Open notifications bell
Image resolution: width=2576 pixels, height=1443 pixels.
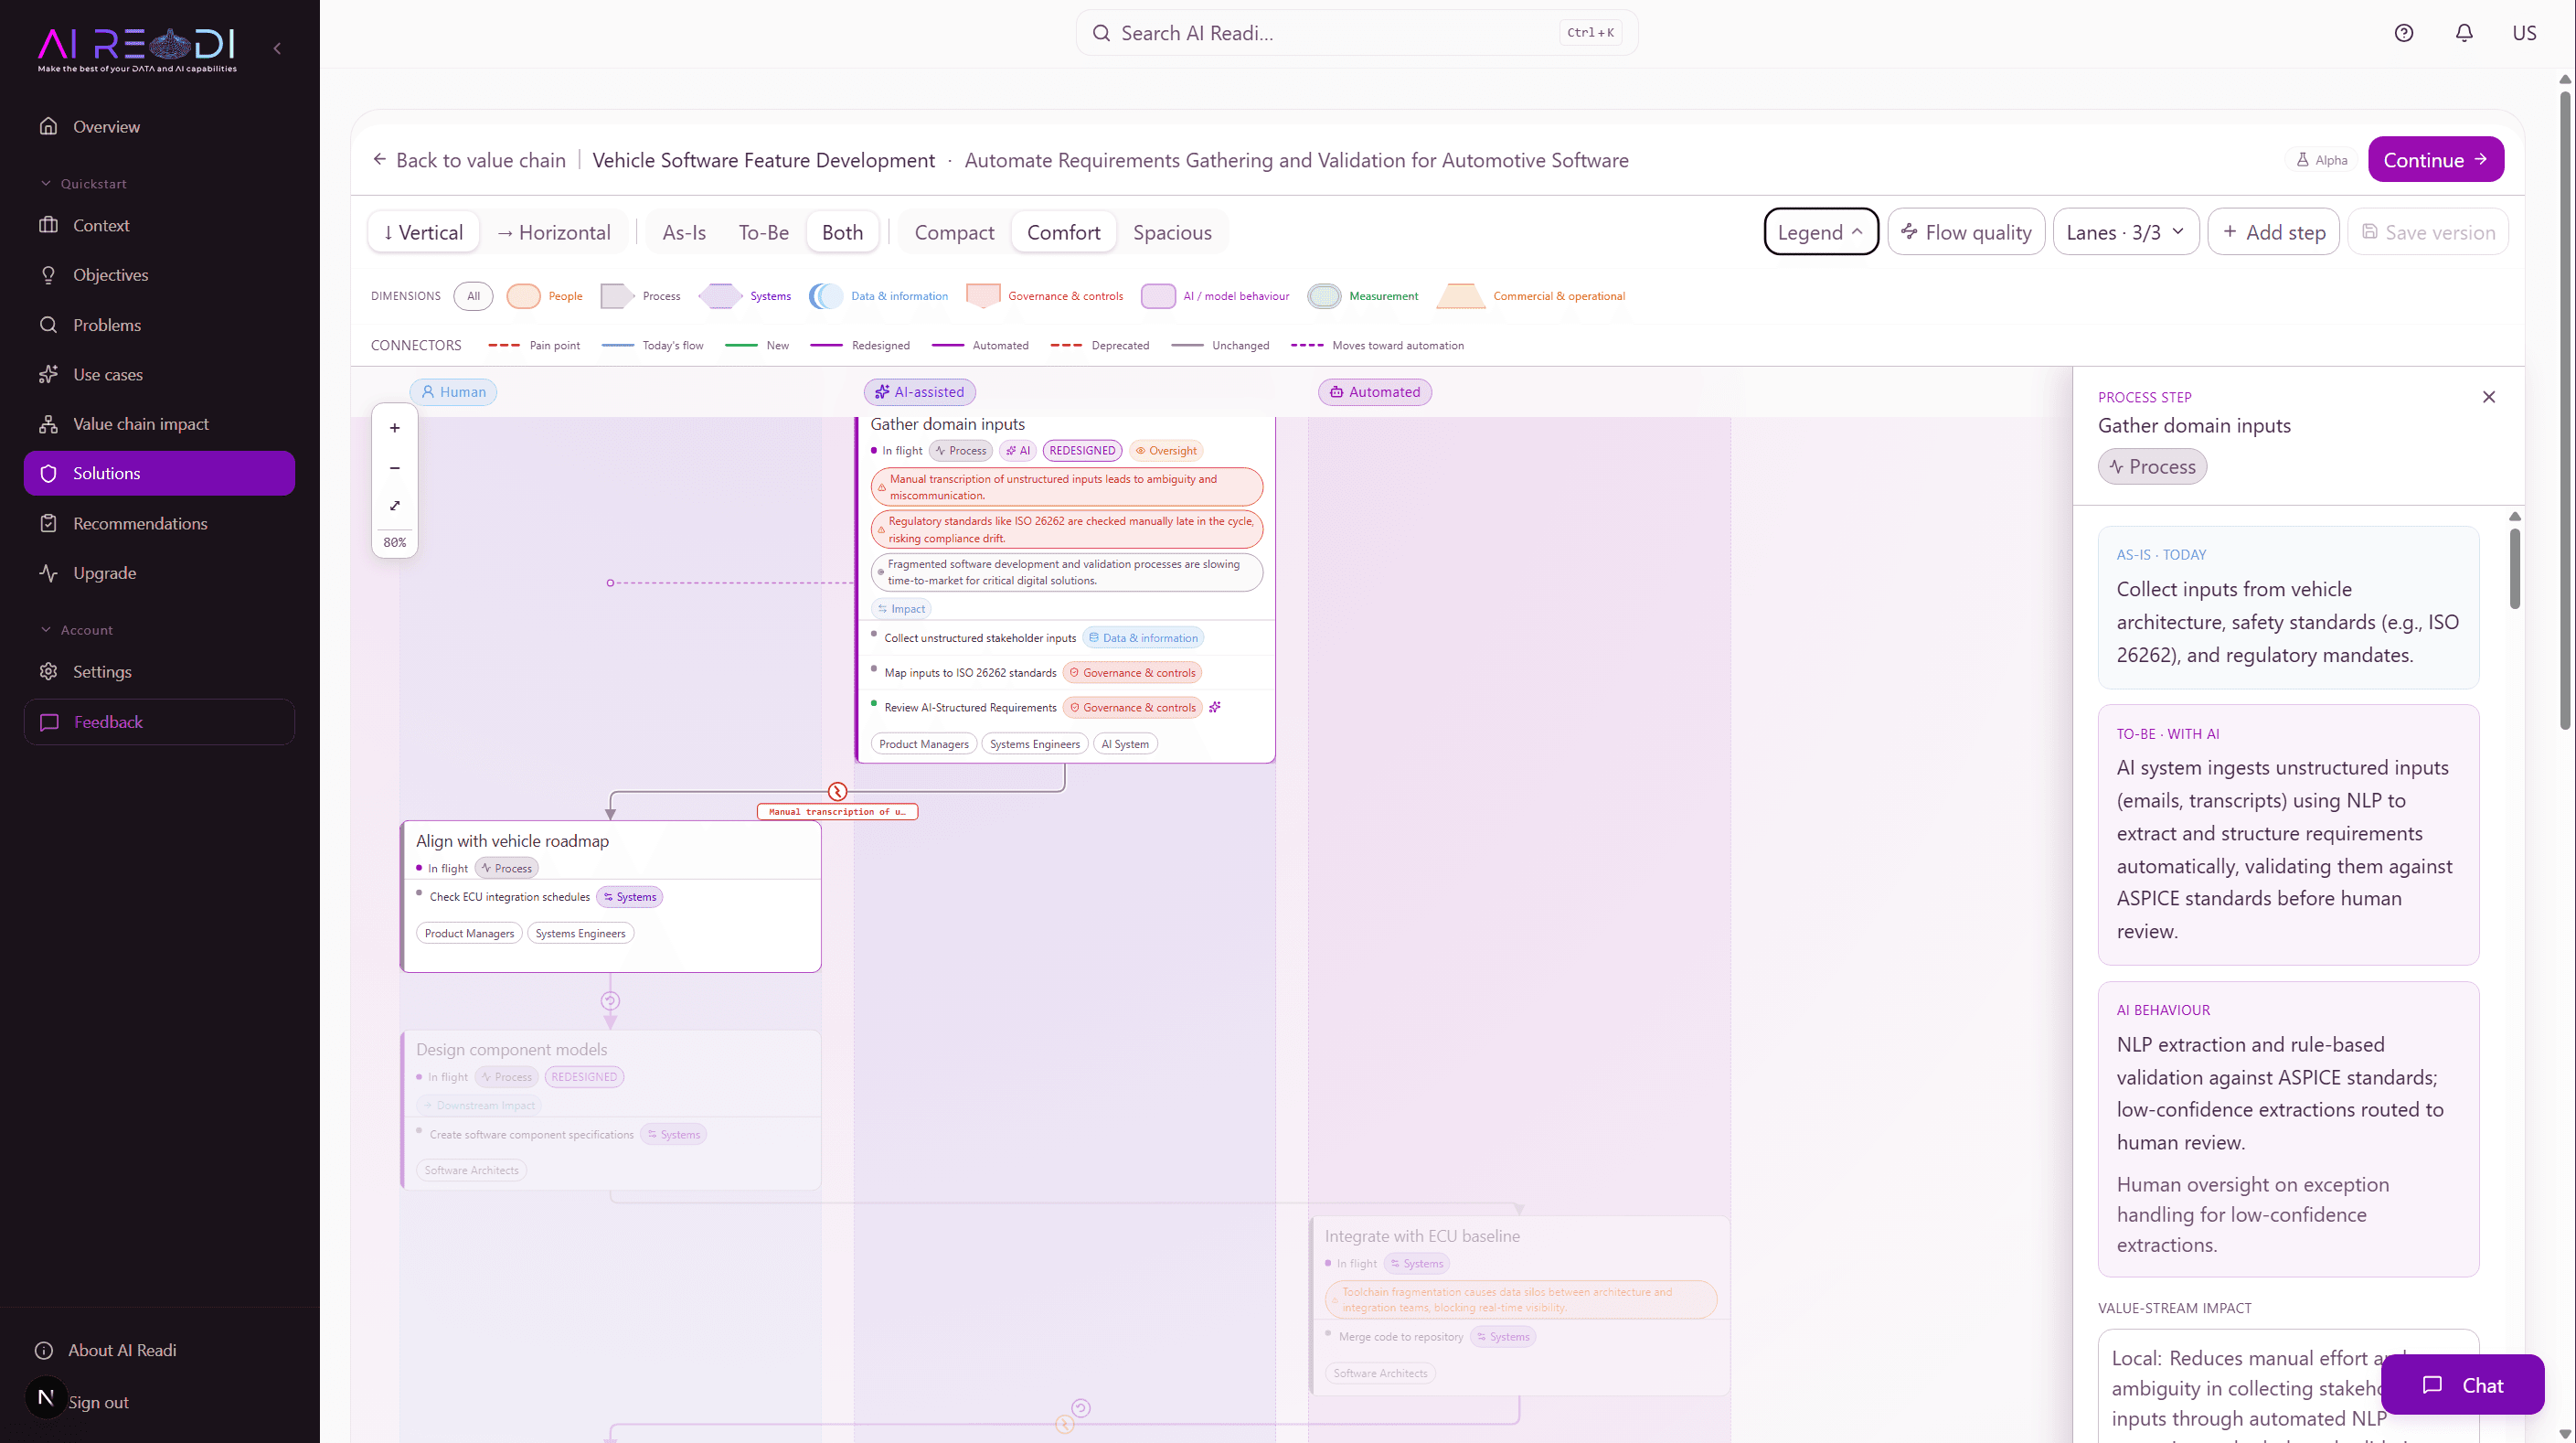(2464, 33)
